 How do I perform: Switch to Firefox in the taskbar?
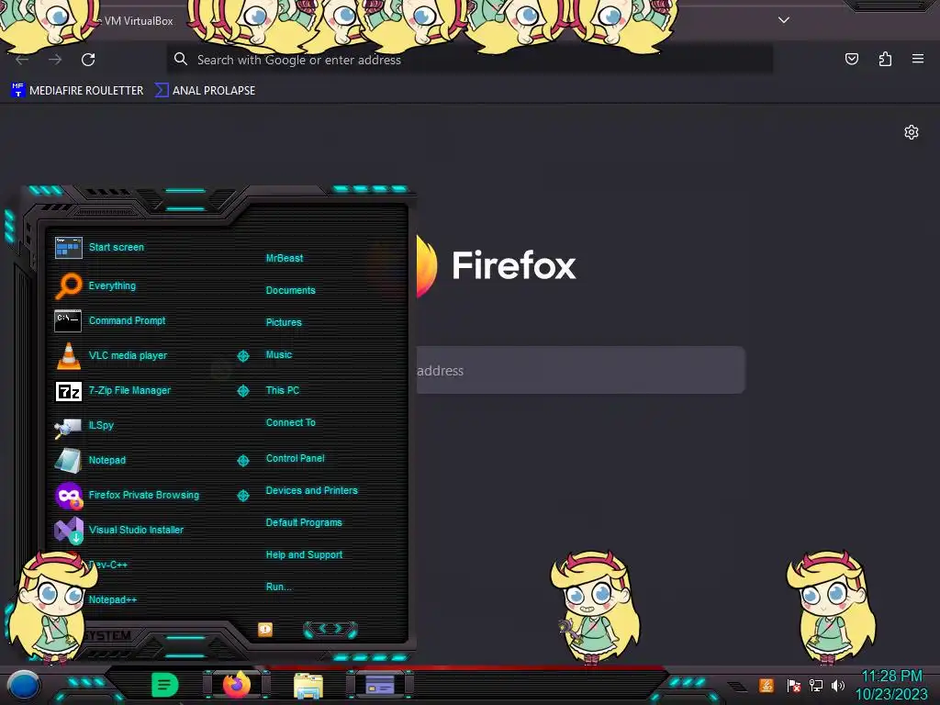[237, 685]
